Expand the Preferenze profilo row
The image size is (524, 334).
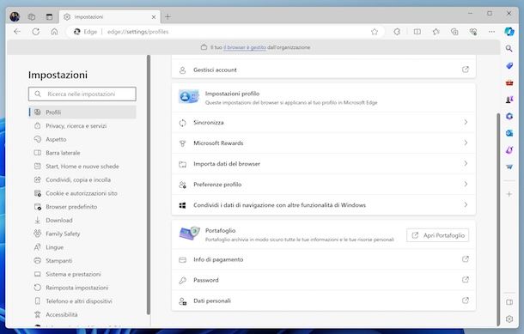coord(323,185)
